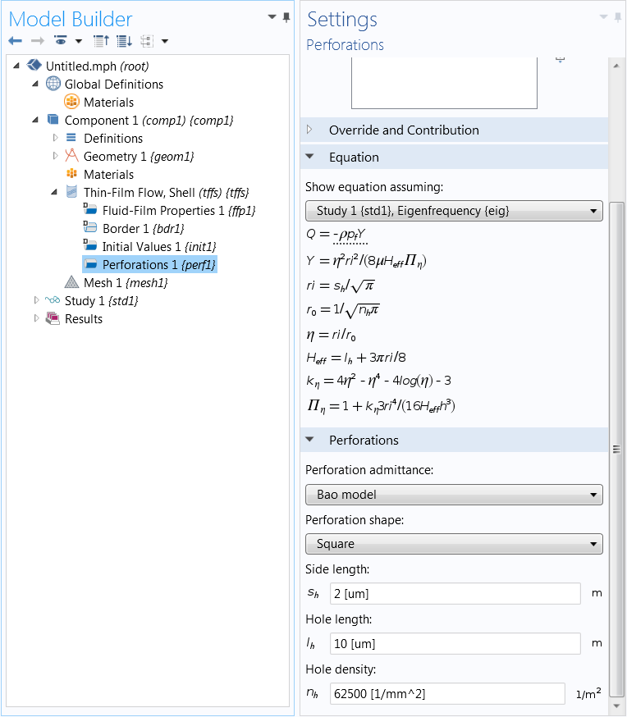Image resolution: width=627 pixels, height=717 pixels.
Task: Expand the Study 1 tree node
Action: (x=36, y=301)
